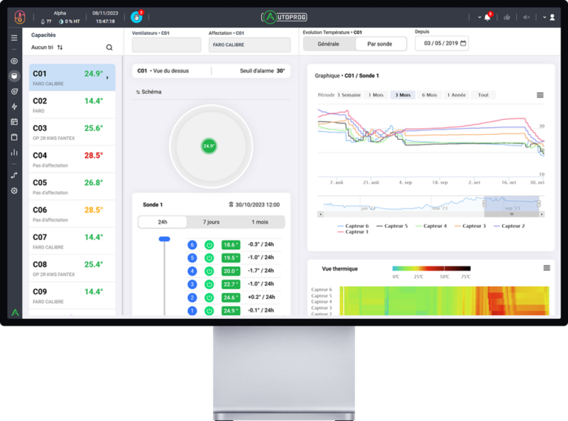Open the calendar icon in left sidebar

click(14, 122)
